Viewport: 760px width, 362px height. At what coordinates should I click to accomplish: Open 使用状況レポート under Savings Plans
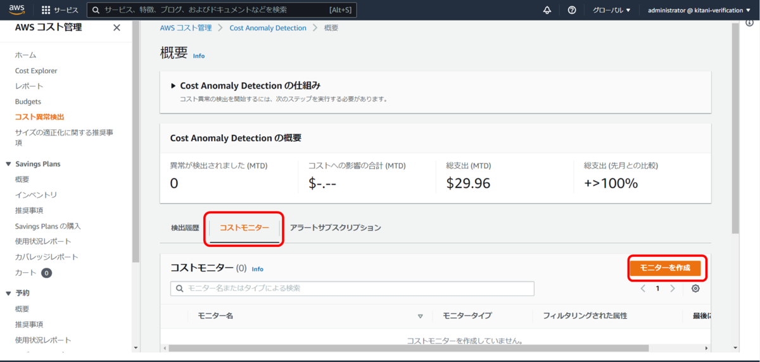click(43, 241)
